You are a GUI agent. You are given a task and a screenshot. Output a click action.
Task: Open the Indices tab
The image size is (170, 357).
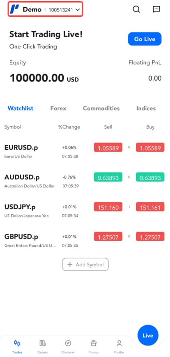tap(146, 109)
